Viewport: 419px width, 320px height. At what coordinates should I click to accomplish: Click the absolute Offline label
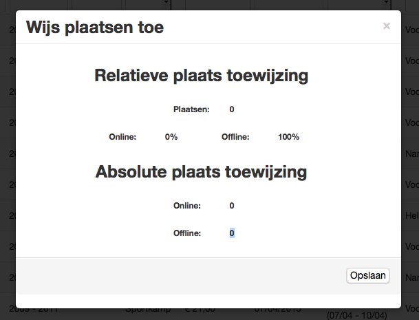187,233
